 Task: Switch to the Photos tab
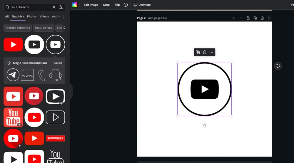point(32,16)
